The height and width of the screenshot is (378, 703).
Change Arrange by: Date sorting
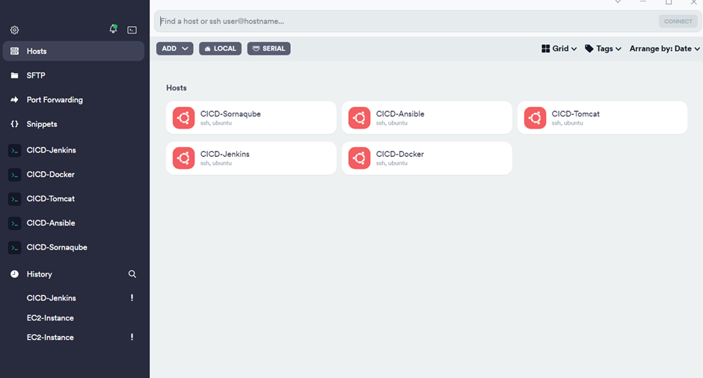(664, 49)
